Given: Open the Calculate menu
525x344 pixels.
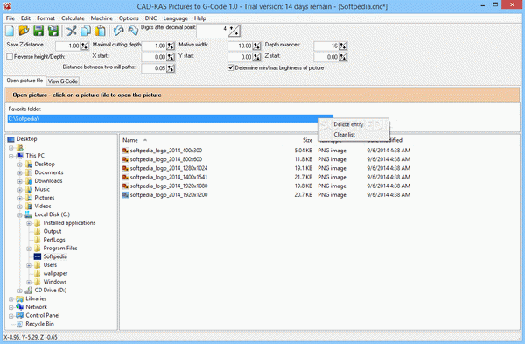Looking at the screenshot, I should click(73, 18).
